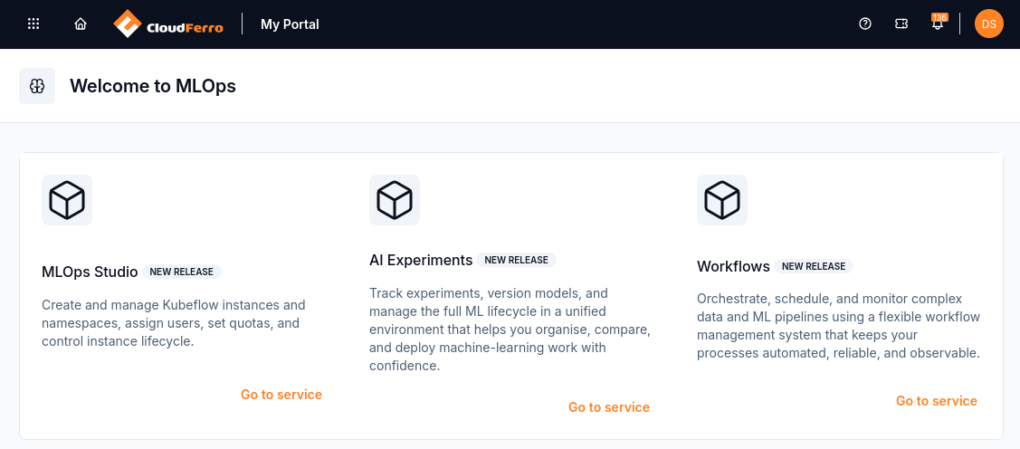This screenshot has height=449, width=1020.
Task: Click the AI Experiments cube icon
Action: (395, 200)
